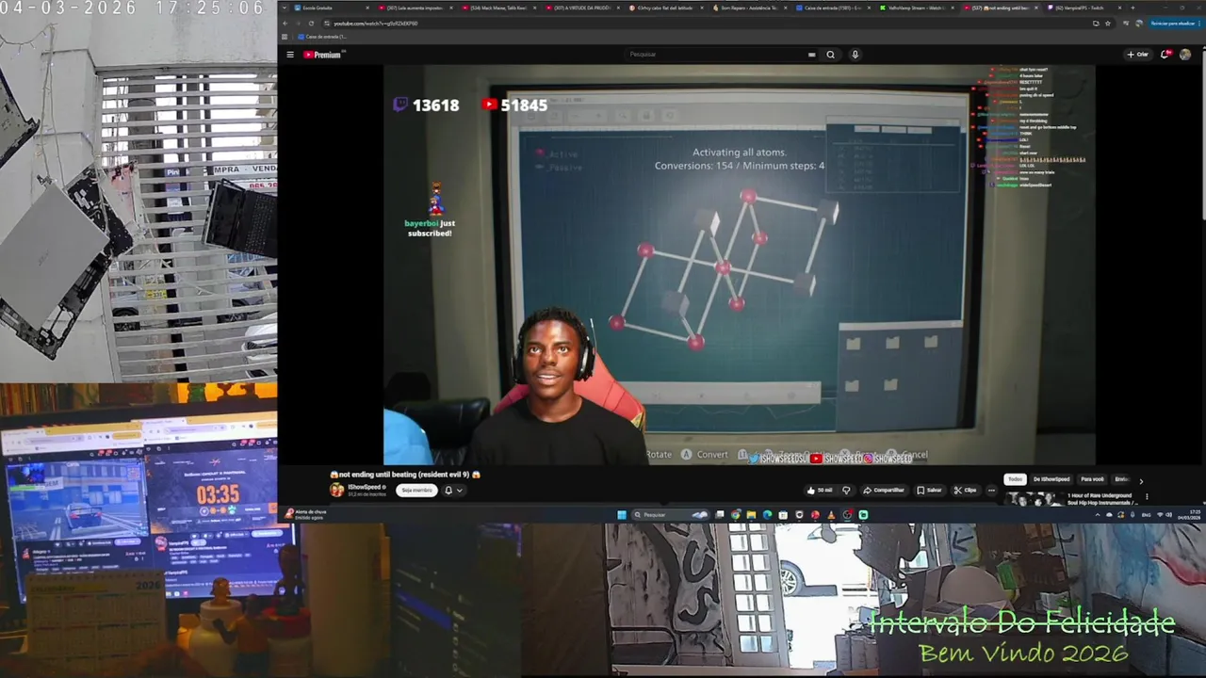
Task: Open on-screen keyboard icon in search box
Action: (x=811, y=55)
